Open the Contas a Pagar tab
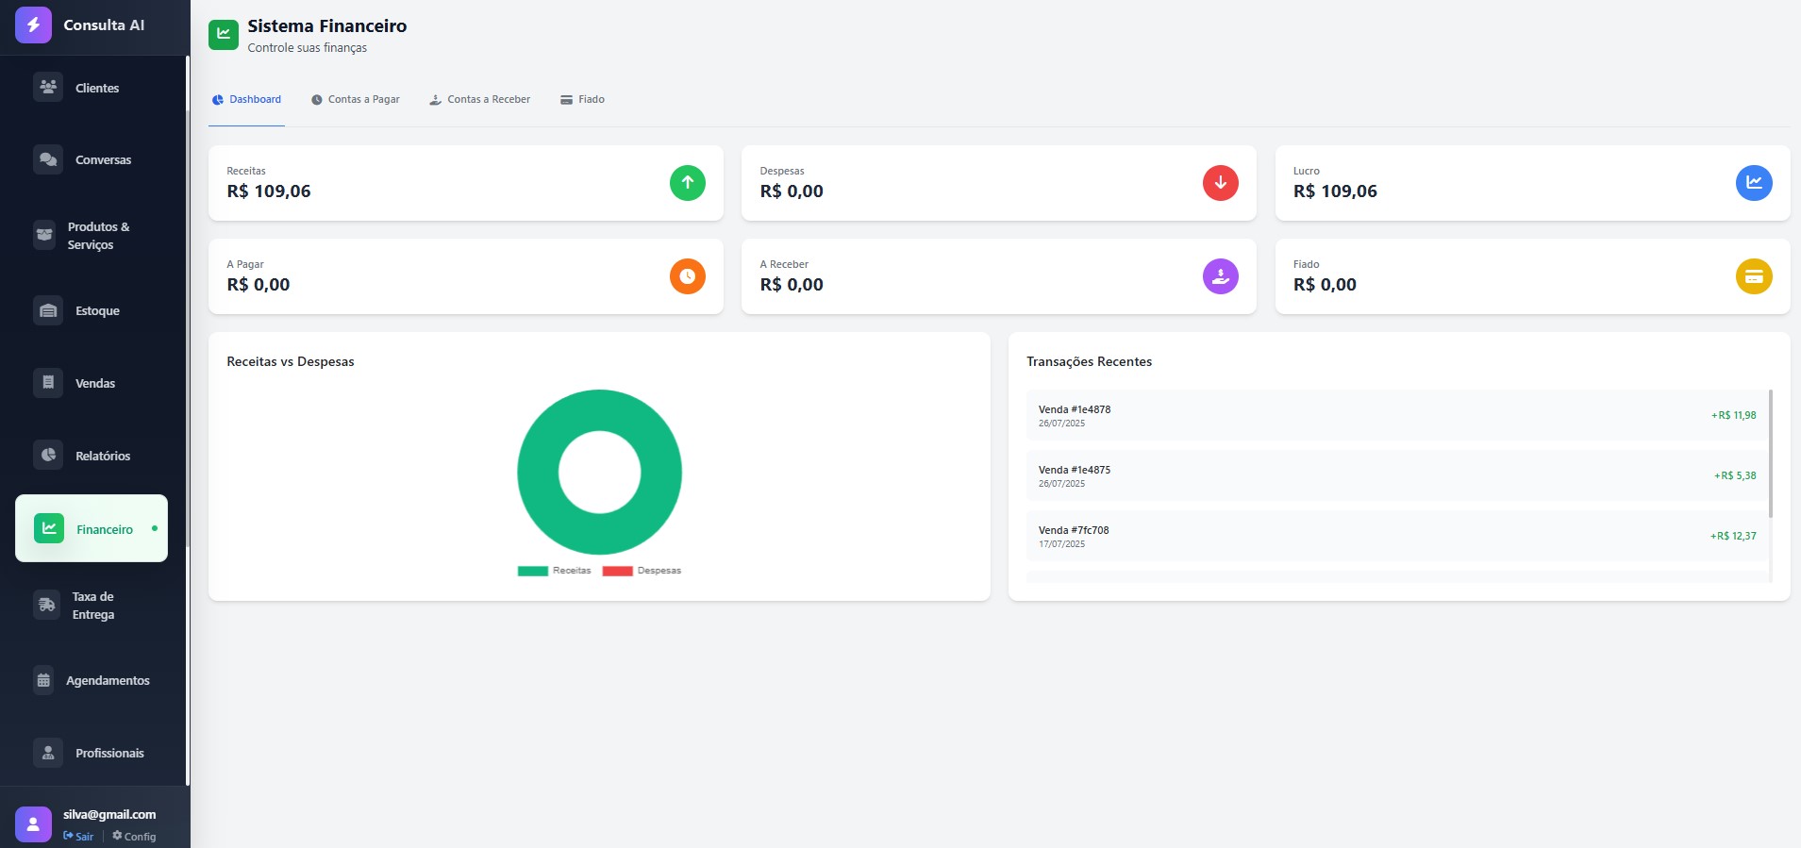The width and height of the screenshot is (1801, 848). (356, 100)
